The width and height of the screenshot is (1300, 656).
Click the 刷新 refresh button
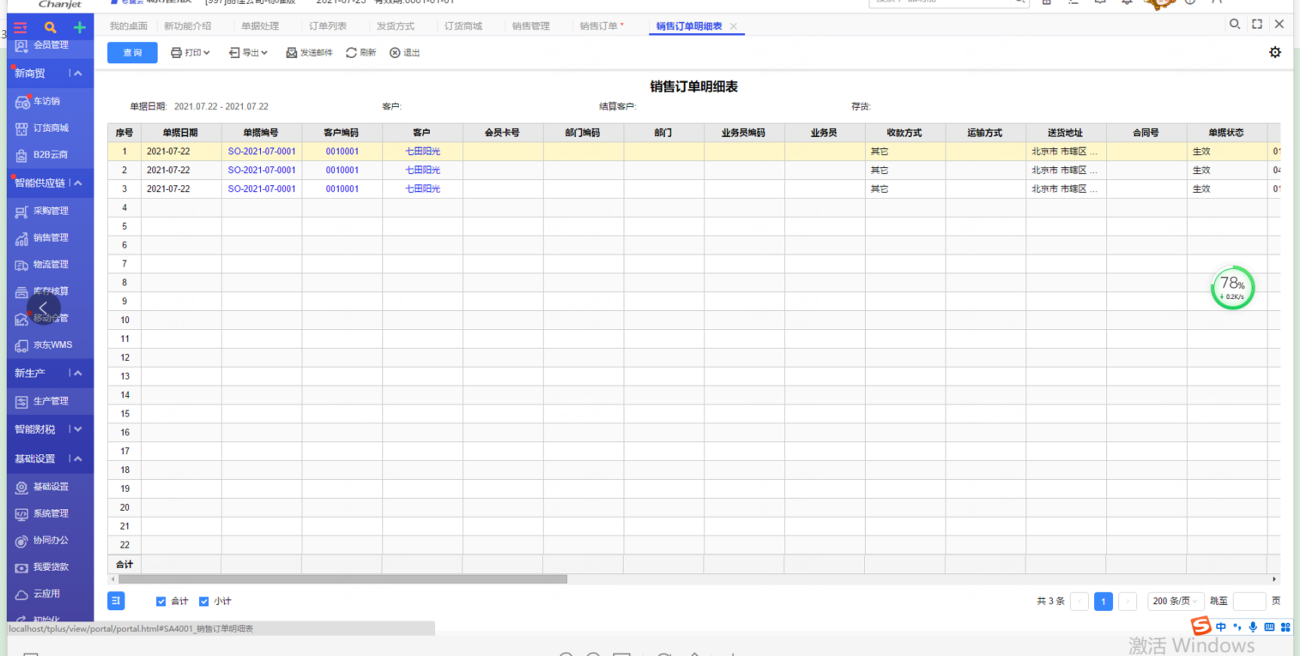361,53
